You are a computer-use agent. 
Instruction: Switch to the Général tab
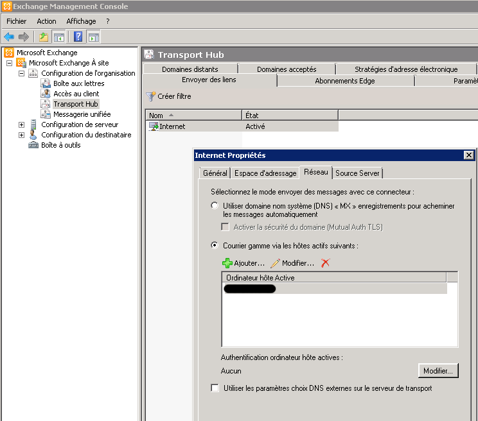coord(215,173)
